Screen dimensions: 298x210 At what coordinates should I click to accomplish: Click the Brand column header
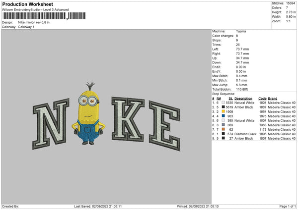(x=273, y=98)
